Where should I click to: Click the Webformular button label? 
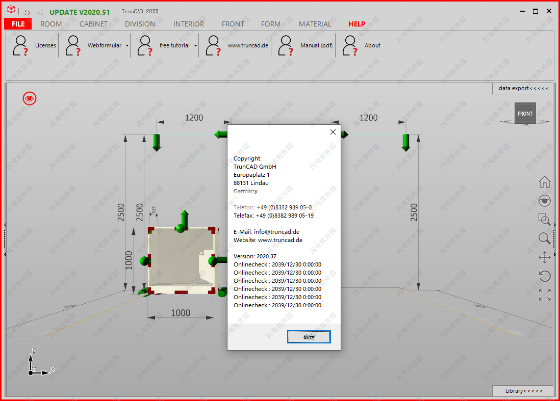click(104, 46)
